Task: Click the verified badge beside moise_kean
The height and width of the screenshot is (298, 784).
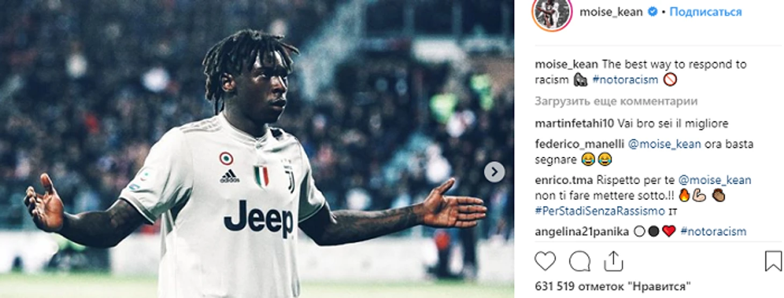Action: pos(652,12)
